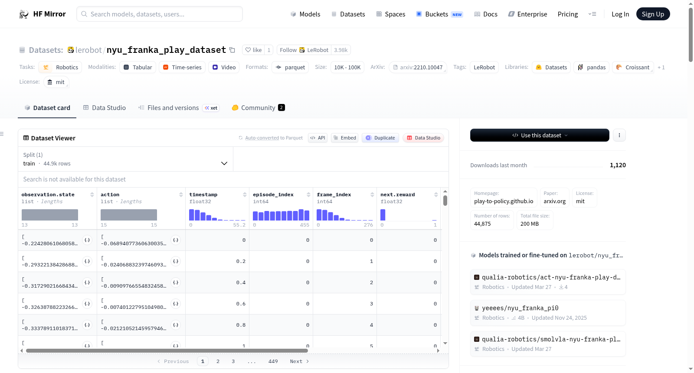This screenshot has width=694, height=373.
Task: Click the vertical scrollbar of the data table
Action: pos(445,201)
